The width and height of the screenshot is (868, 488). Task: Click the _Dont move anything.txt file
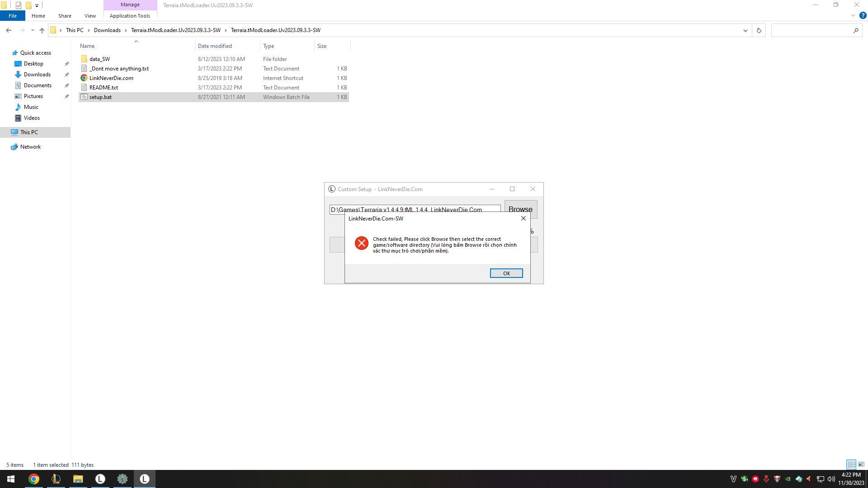118,68
